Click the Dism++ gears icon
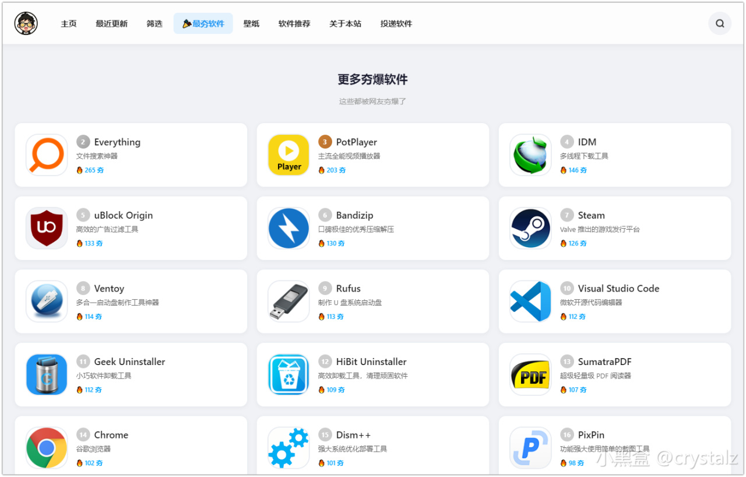The image size is (746, 477). [x=288, y=448]
